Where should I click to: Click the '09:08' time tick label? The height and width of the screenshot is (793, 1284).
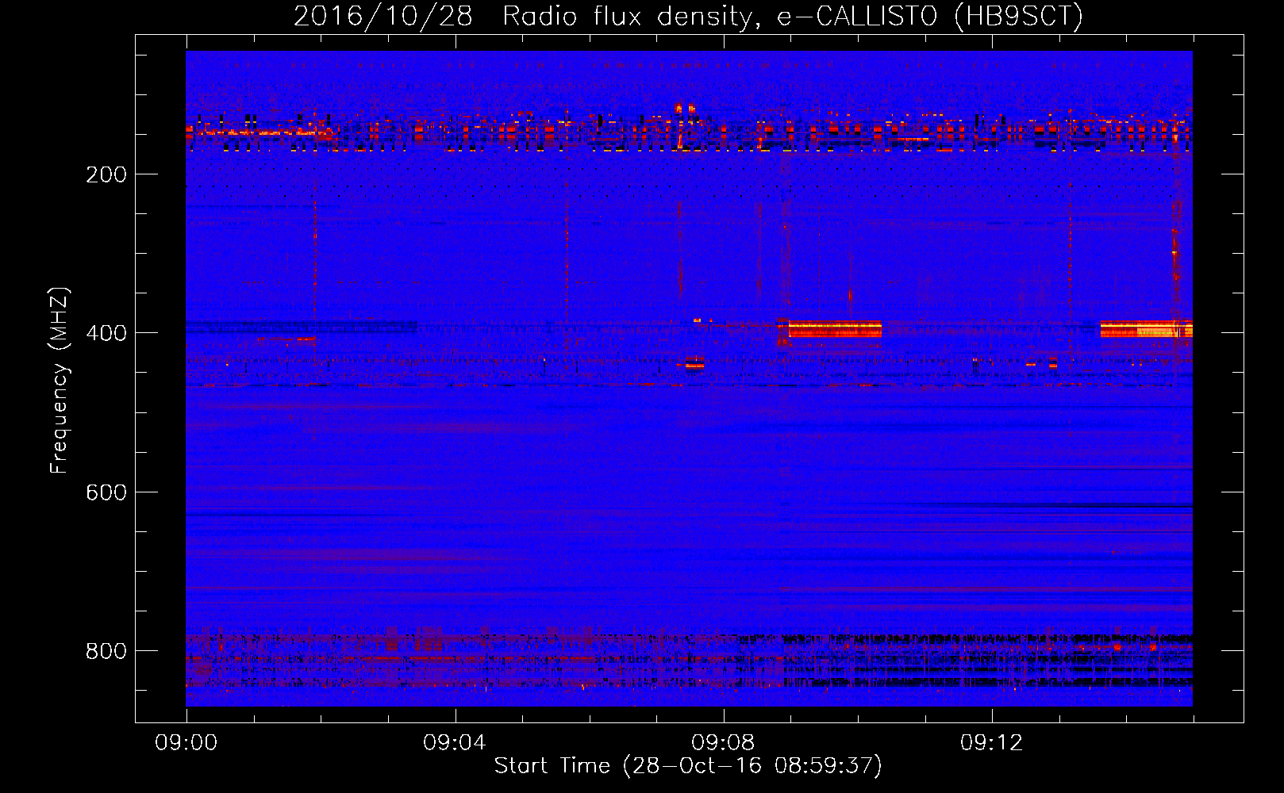[x=722, y=743]
